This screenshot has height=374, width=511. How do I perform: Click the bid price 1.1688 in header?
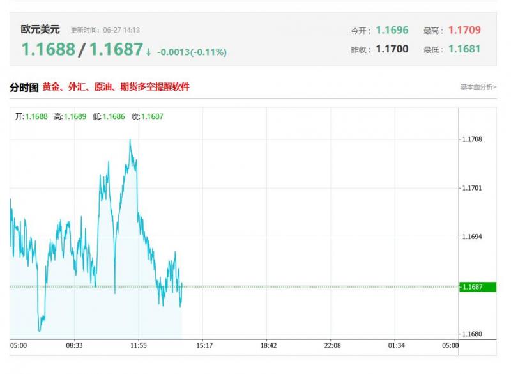(x=49, y=50)
